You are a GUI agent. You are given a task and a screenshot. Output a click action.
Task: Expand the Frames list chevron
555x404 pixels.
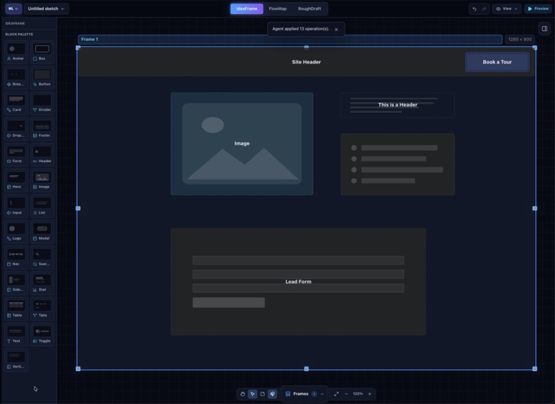point(322,393)
